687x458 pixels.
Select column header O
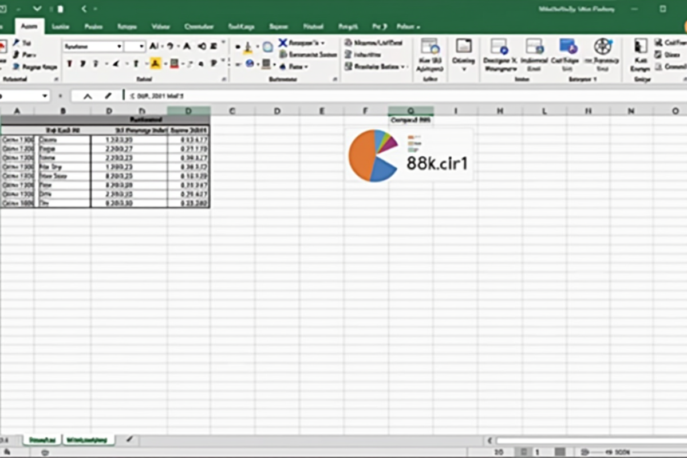[x=674, y=110]
